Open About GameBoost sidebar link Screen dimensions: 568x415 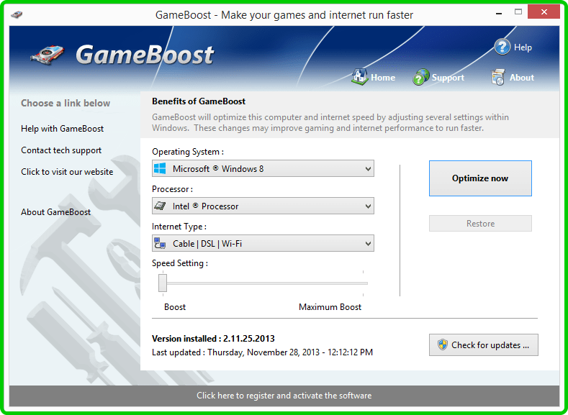pyautogui.click(x=55, y=212)
